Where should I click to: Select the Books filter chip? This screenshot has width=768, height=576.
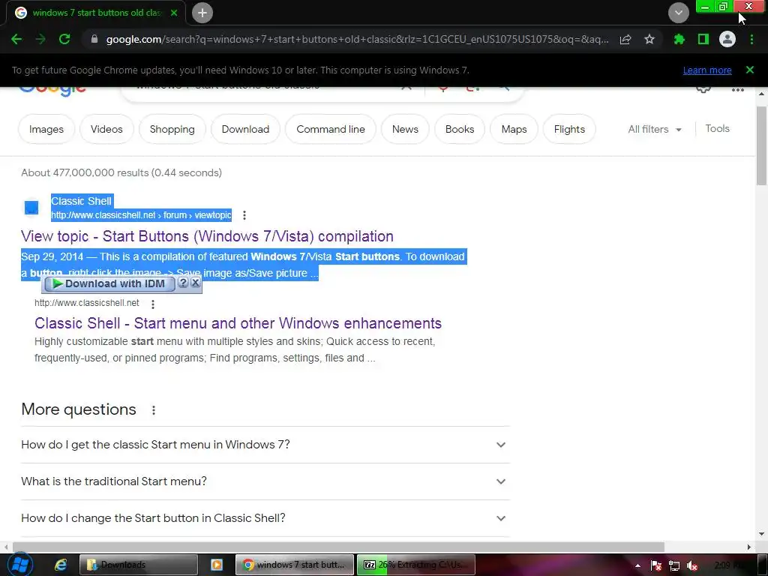pyautogui.click(x=460, y=129)
